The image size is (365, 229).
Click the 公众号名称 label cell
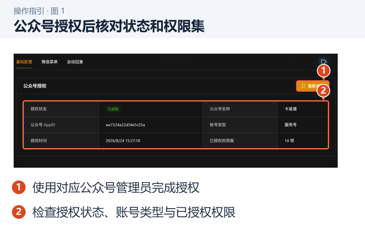(x=240, y=109)
